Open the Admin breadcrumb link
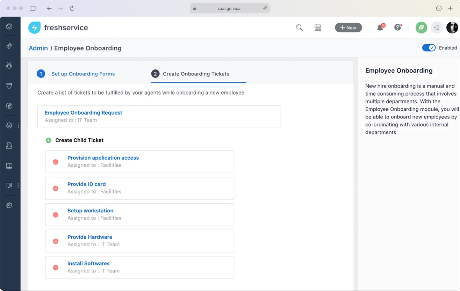The image size is (460, 291). 38,48
